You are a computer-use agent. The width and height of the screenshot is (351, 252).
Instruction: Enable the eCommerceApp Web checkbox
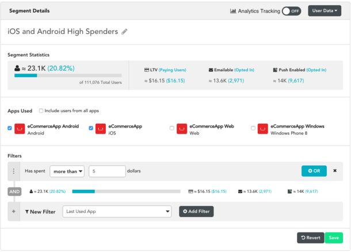[x=172, y=128]
